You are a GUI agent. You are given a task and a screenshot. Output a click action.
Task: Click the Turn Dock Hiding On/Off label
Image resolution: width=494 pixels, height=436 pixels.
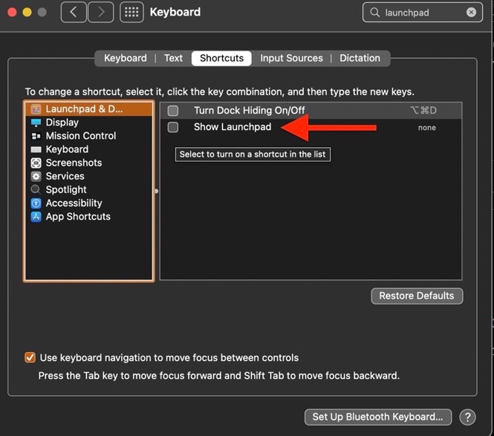pos(249,110)
